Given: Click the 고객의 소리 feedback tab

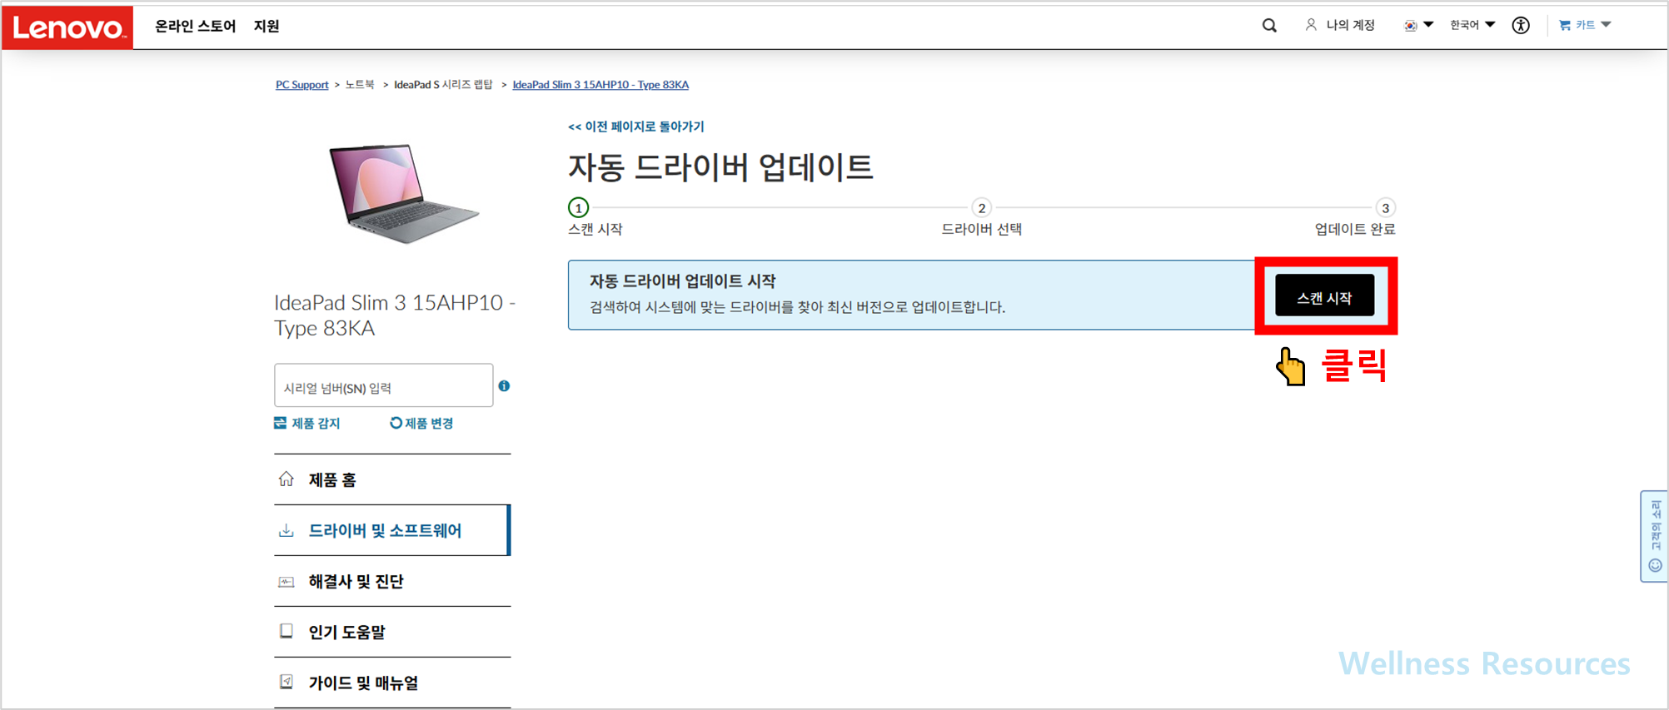Looking at the screenshot, I should tap(1655, 536).
